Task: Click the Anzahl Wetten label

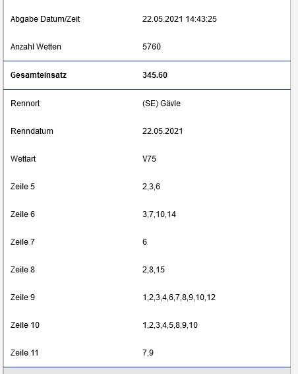Action: click(36, 47)
